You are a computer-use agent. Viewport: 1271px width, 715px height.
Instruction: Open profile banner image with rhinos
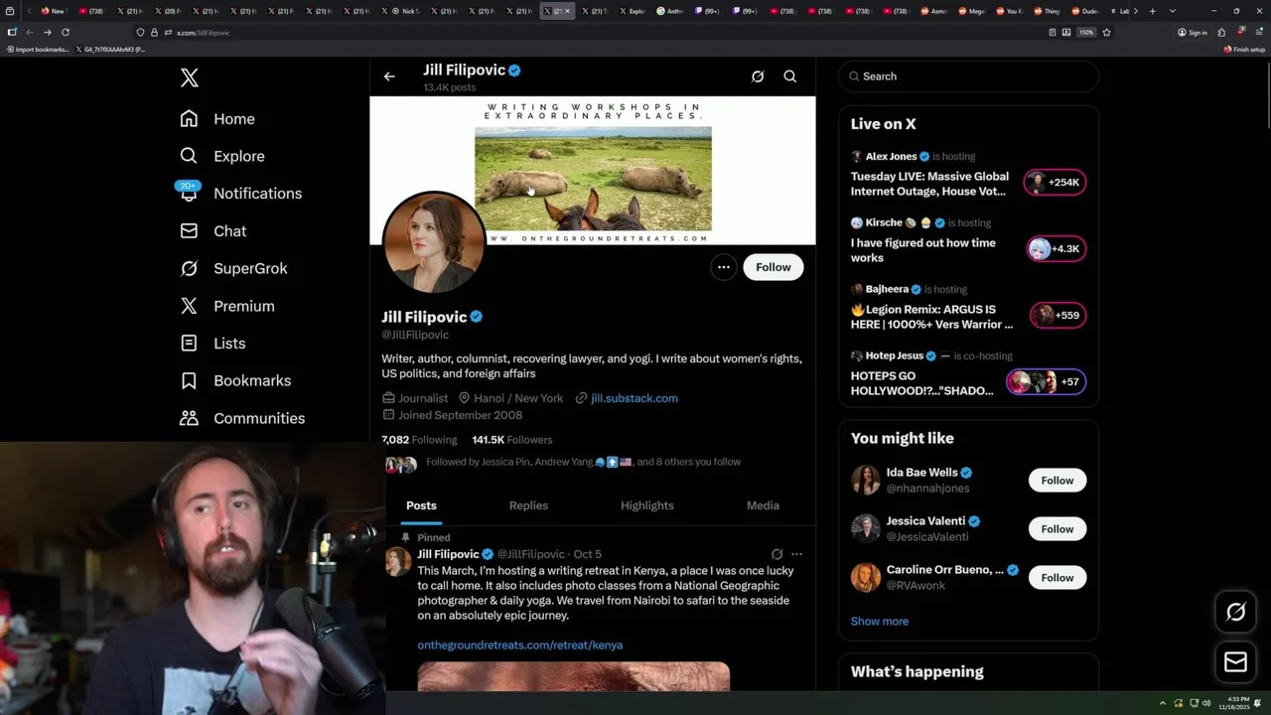click(x=593, y=171)
